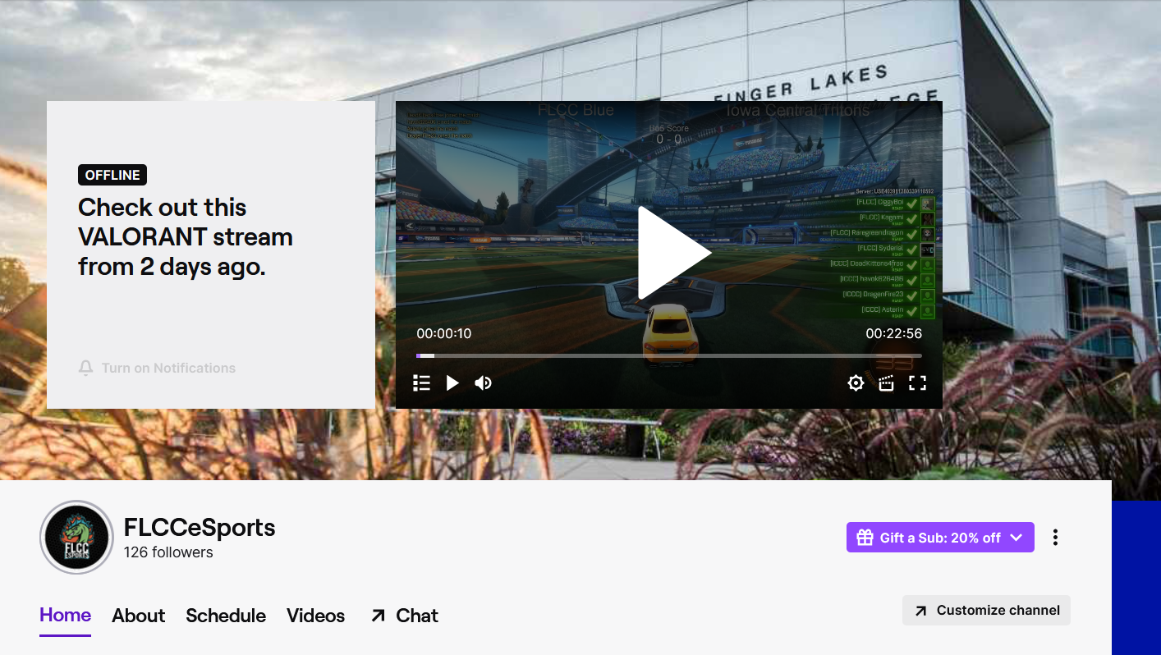Click the notification bell icon
This screenshot has width=1161, height=655.
coord(85,368)
